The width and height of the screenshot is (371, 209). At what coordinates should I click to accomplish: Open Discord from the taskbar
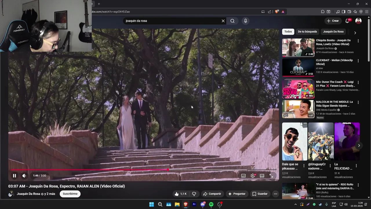(203, 204)
